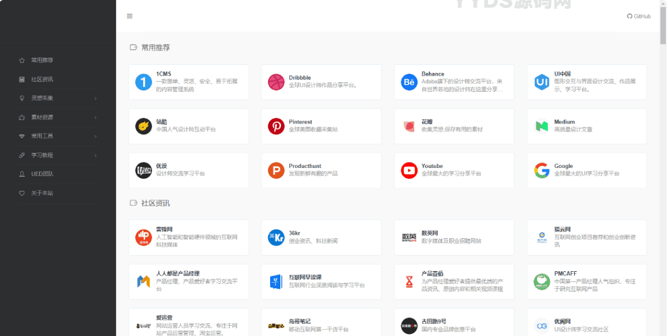Click the text 数字媒体及职业招聘网站
Screen dimensions: 668x336
452,241
